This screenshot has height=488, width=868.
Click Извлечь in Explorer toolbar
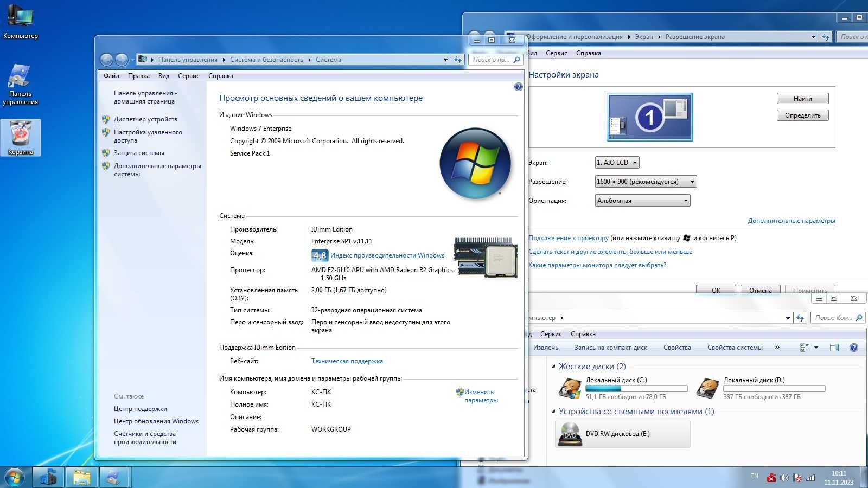[x=546, y=348]
